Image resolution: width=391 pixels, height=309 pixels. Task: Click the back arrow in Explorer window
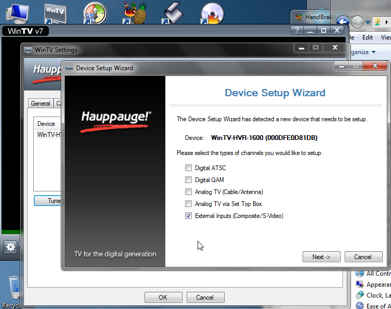point(343,22)
